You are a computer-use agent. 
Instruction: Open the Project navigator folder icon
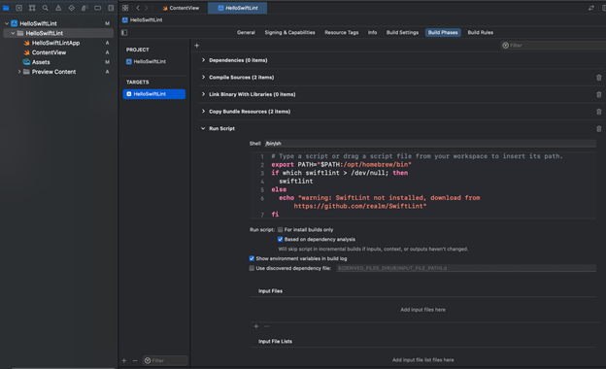6,8
